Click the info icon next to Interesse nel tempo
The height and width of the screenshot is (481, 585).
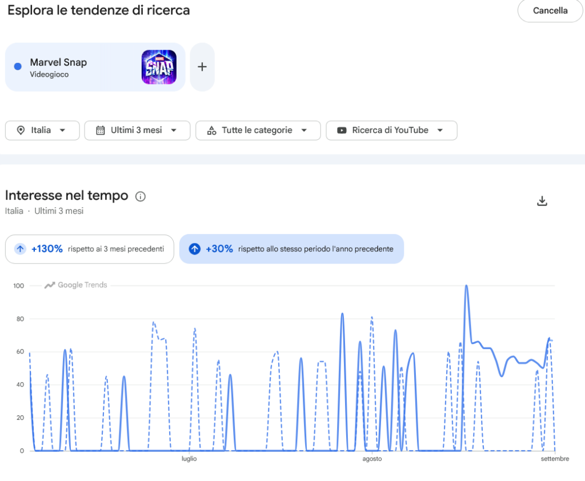coord(141,196)
